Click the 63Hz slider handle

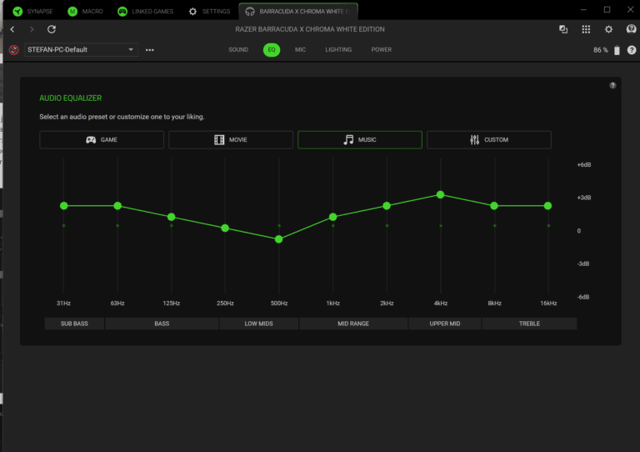coord(117,206)
